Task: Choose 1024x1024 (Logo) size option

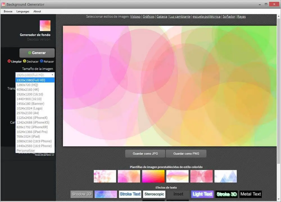Action: point(35,108)
